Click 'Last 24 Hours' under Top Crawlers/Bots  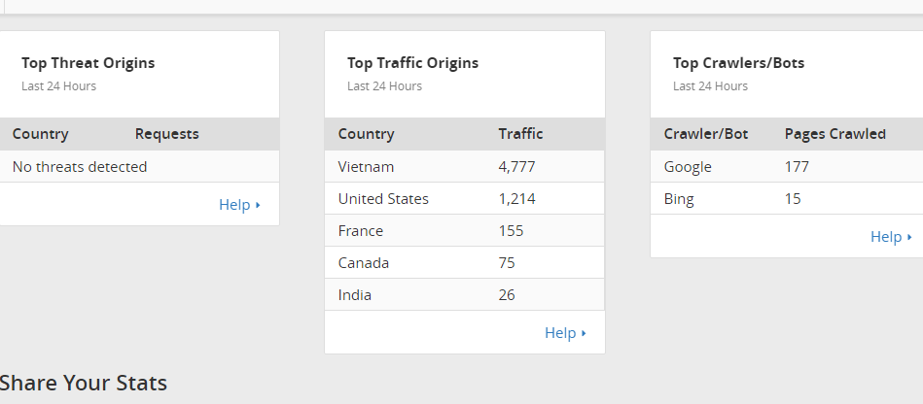pos(711,85)
